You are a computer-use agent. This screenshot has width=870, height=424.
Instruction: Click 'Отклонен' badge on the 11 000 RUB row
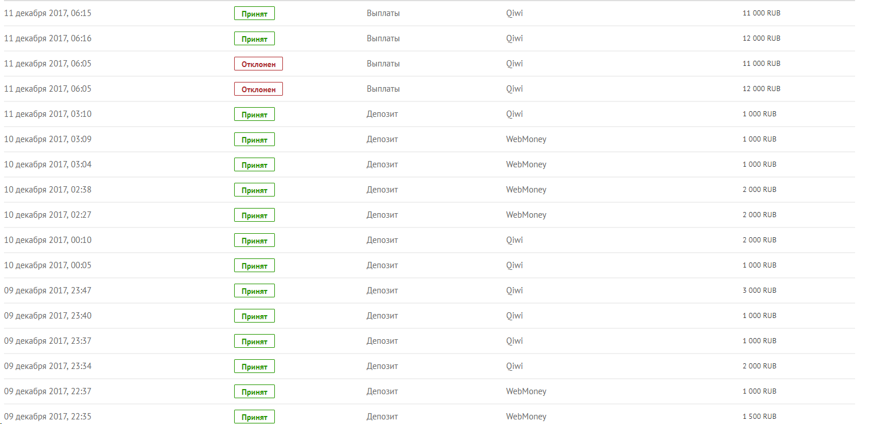pos(258,64)
